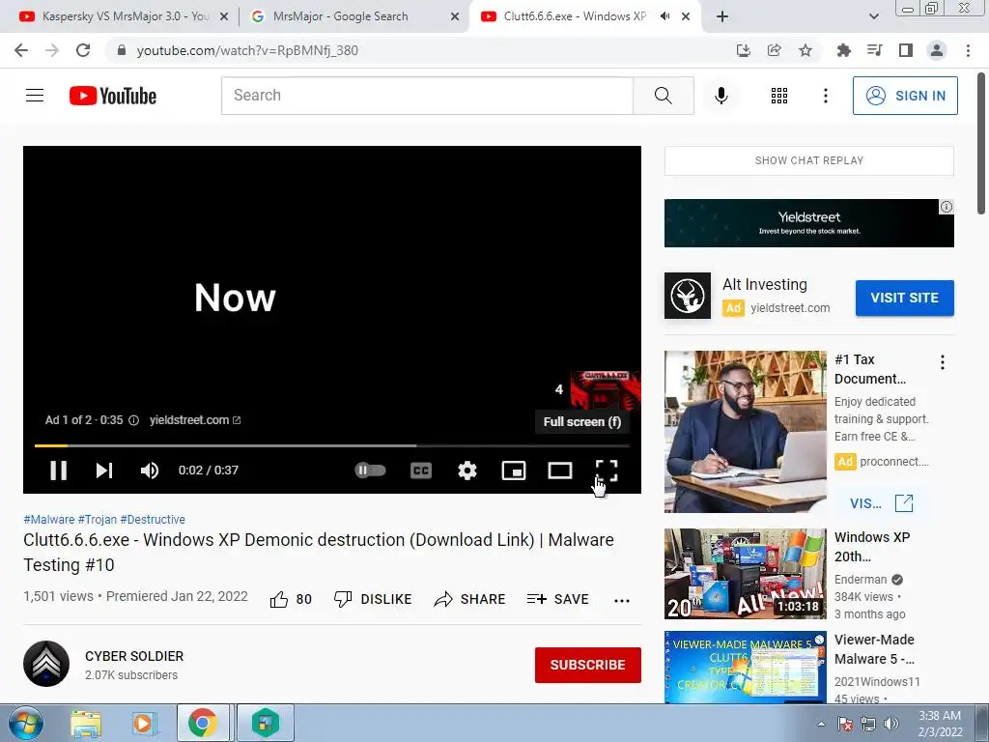
Task: Enter full screen mode
Action: tap(607, 471)
